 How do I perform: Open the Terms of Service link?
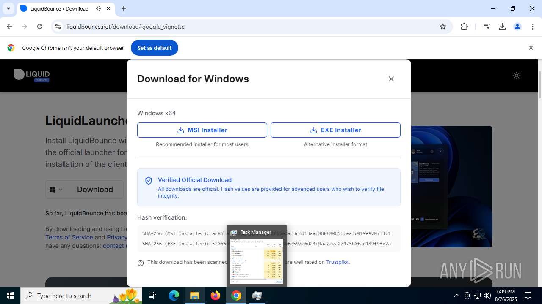(69, 237)
